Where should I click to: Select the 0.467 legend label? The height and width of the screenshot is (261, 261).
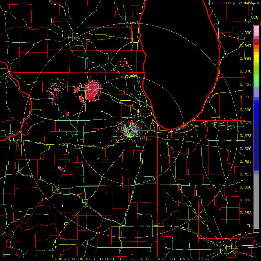click(x=246, y=162)
